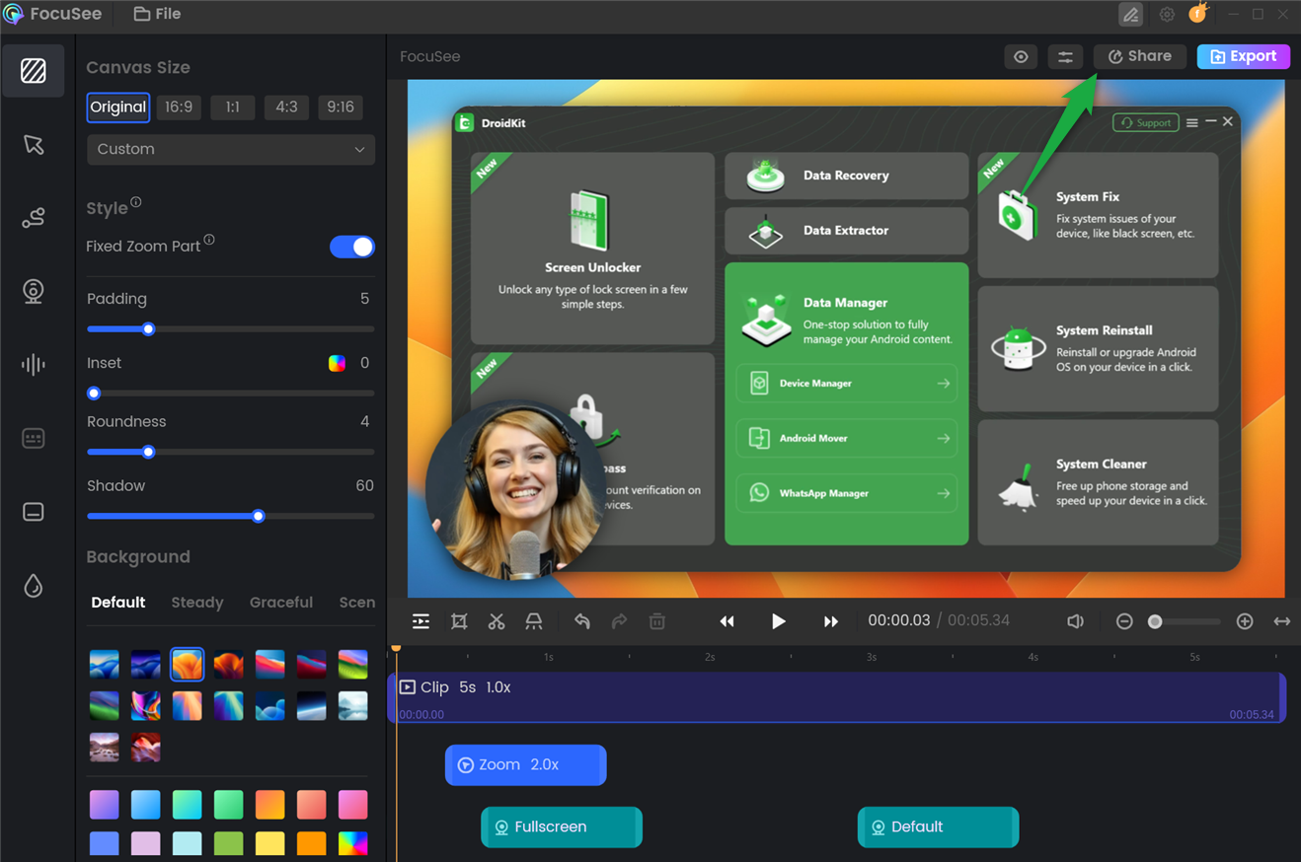Click the Inset slider handle
Image resolution: width=1301 pixels, height=862 pixels.
(x=94, y=394)
